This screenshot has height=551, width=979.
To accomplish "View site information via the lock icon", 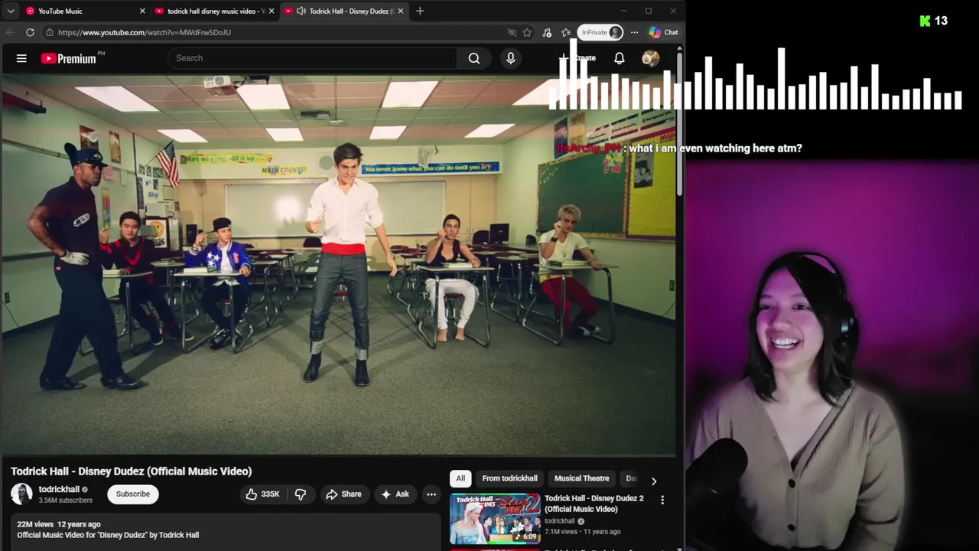I will (49, 32).
